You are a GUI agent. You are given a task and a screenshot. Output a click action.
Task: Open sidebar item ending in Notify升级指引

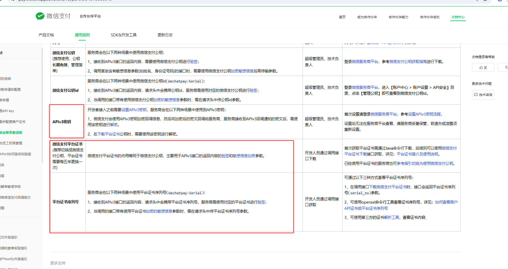(13, 259)
